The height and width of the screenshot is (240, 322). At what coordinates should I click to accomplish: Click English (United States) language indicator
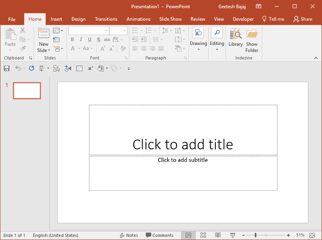56,235
